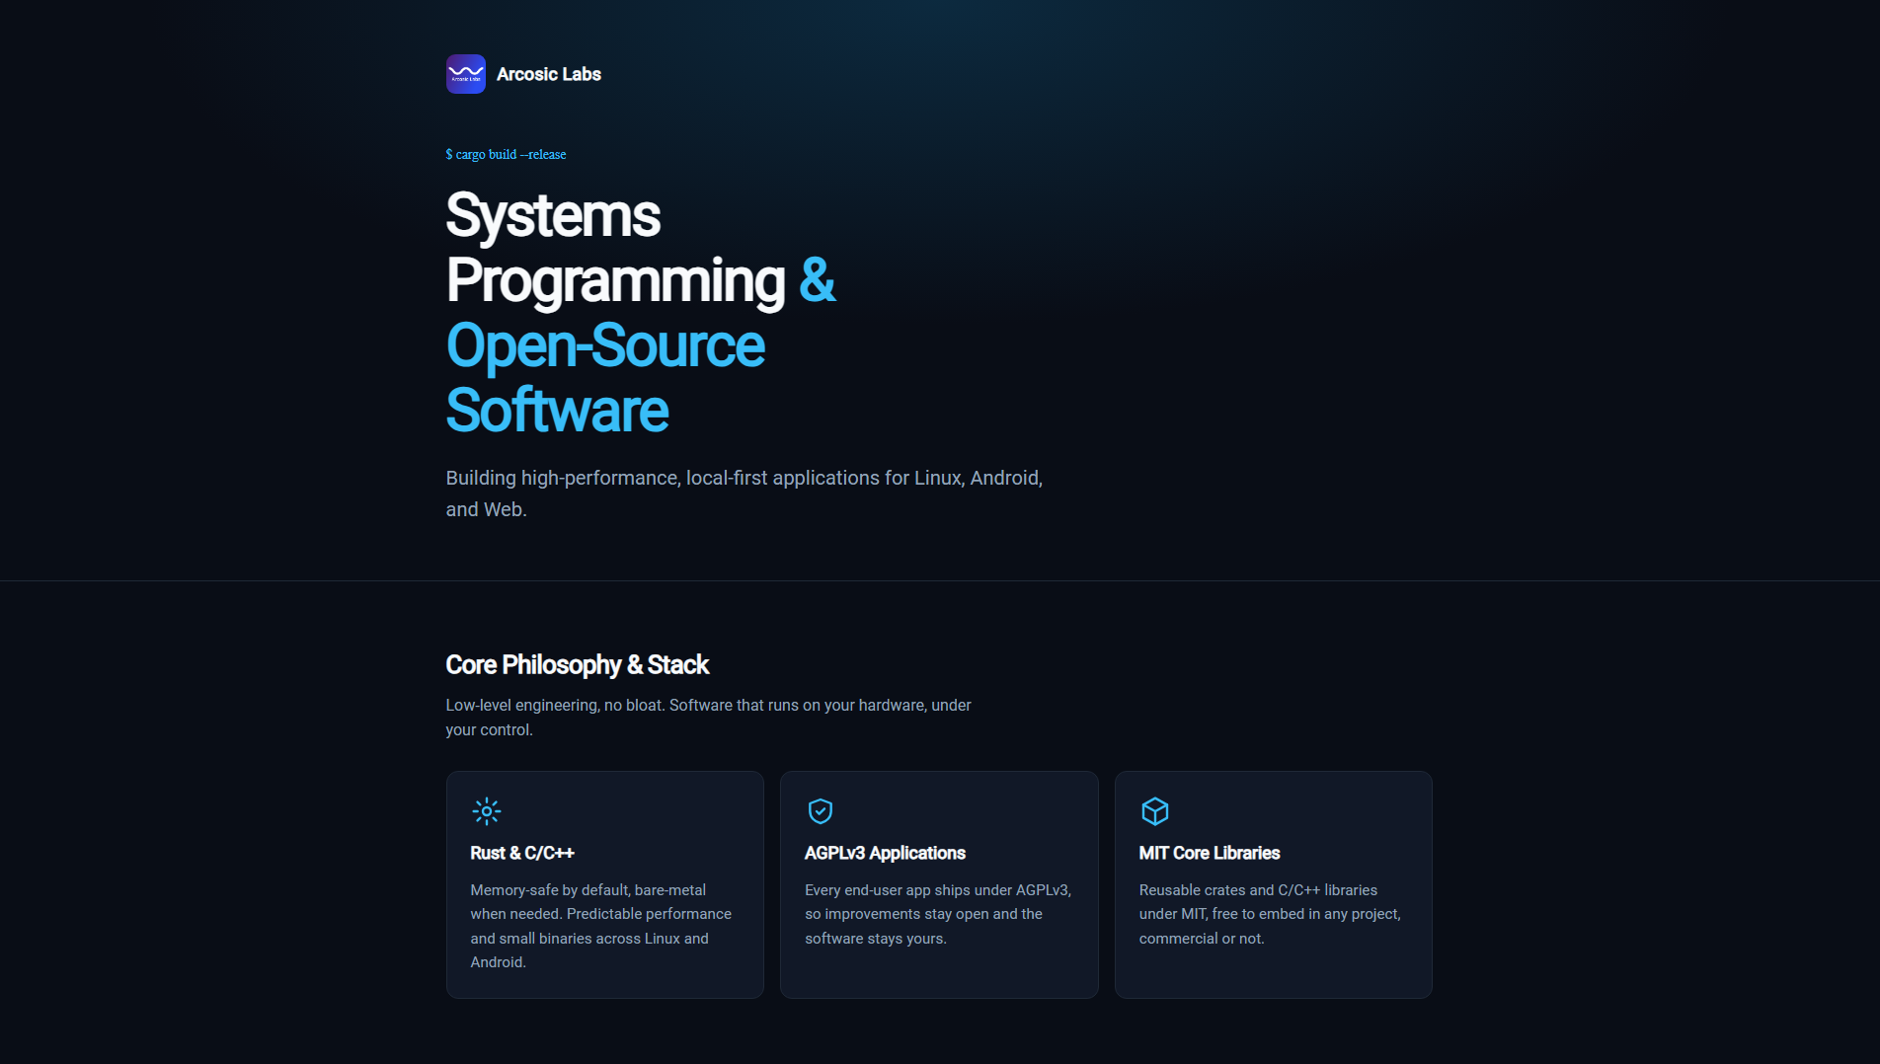Screen dimensions: 1880x1064
Task: Click the 'Every end-user app ships' description
Action: [x=938, y=914]
